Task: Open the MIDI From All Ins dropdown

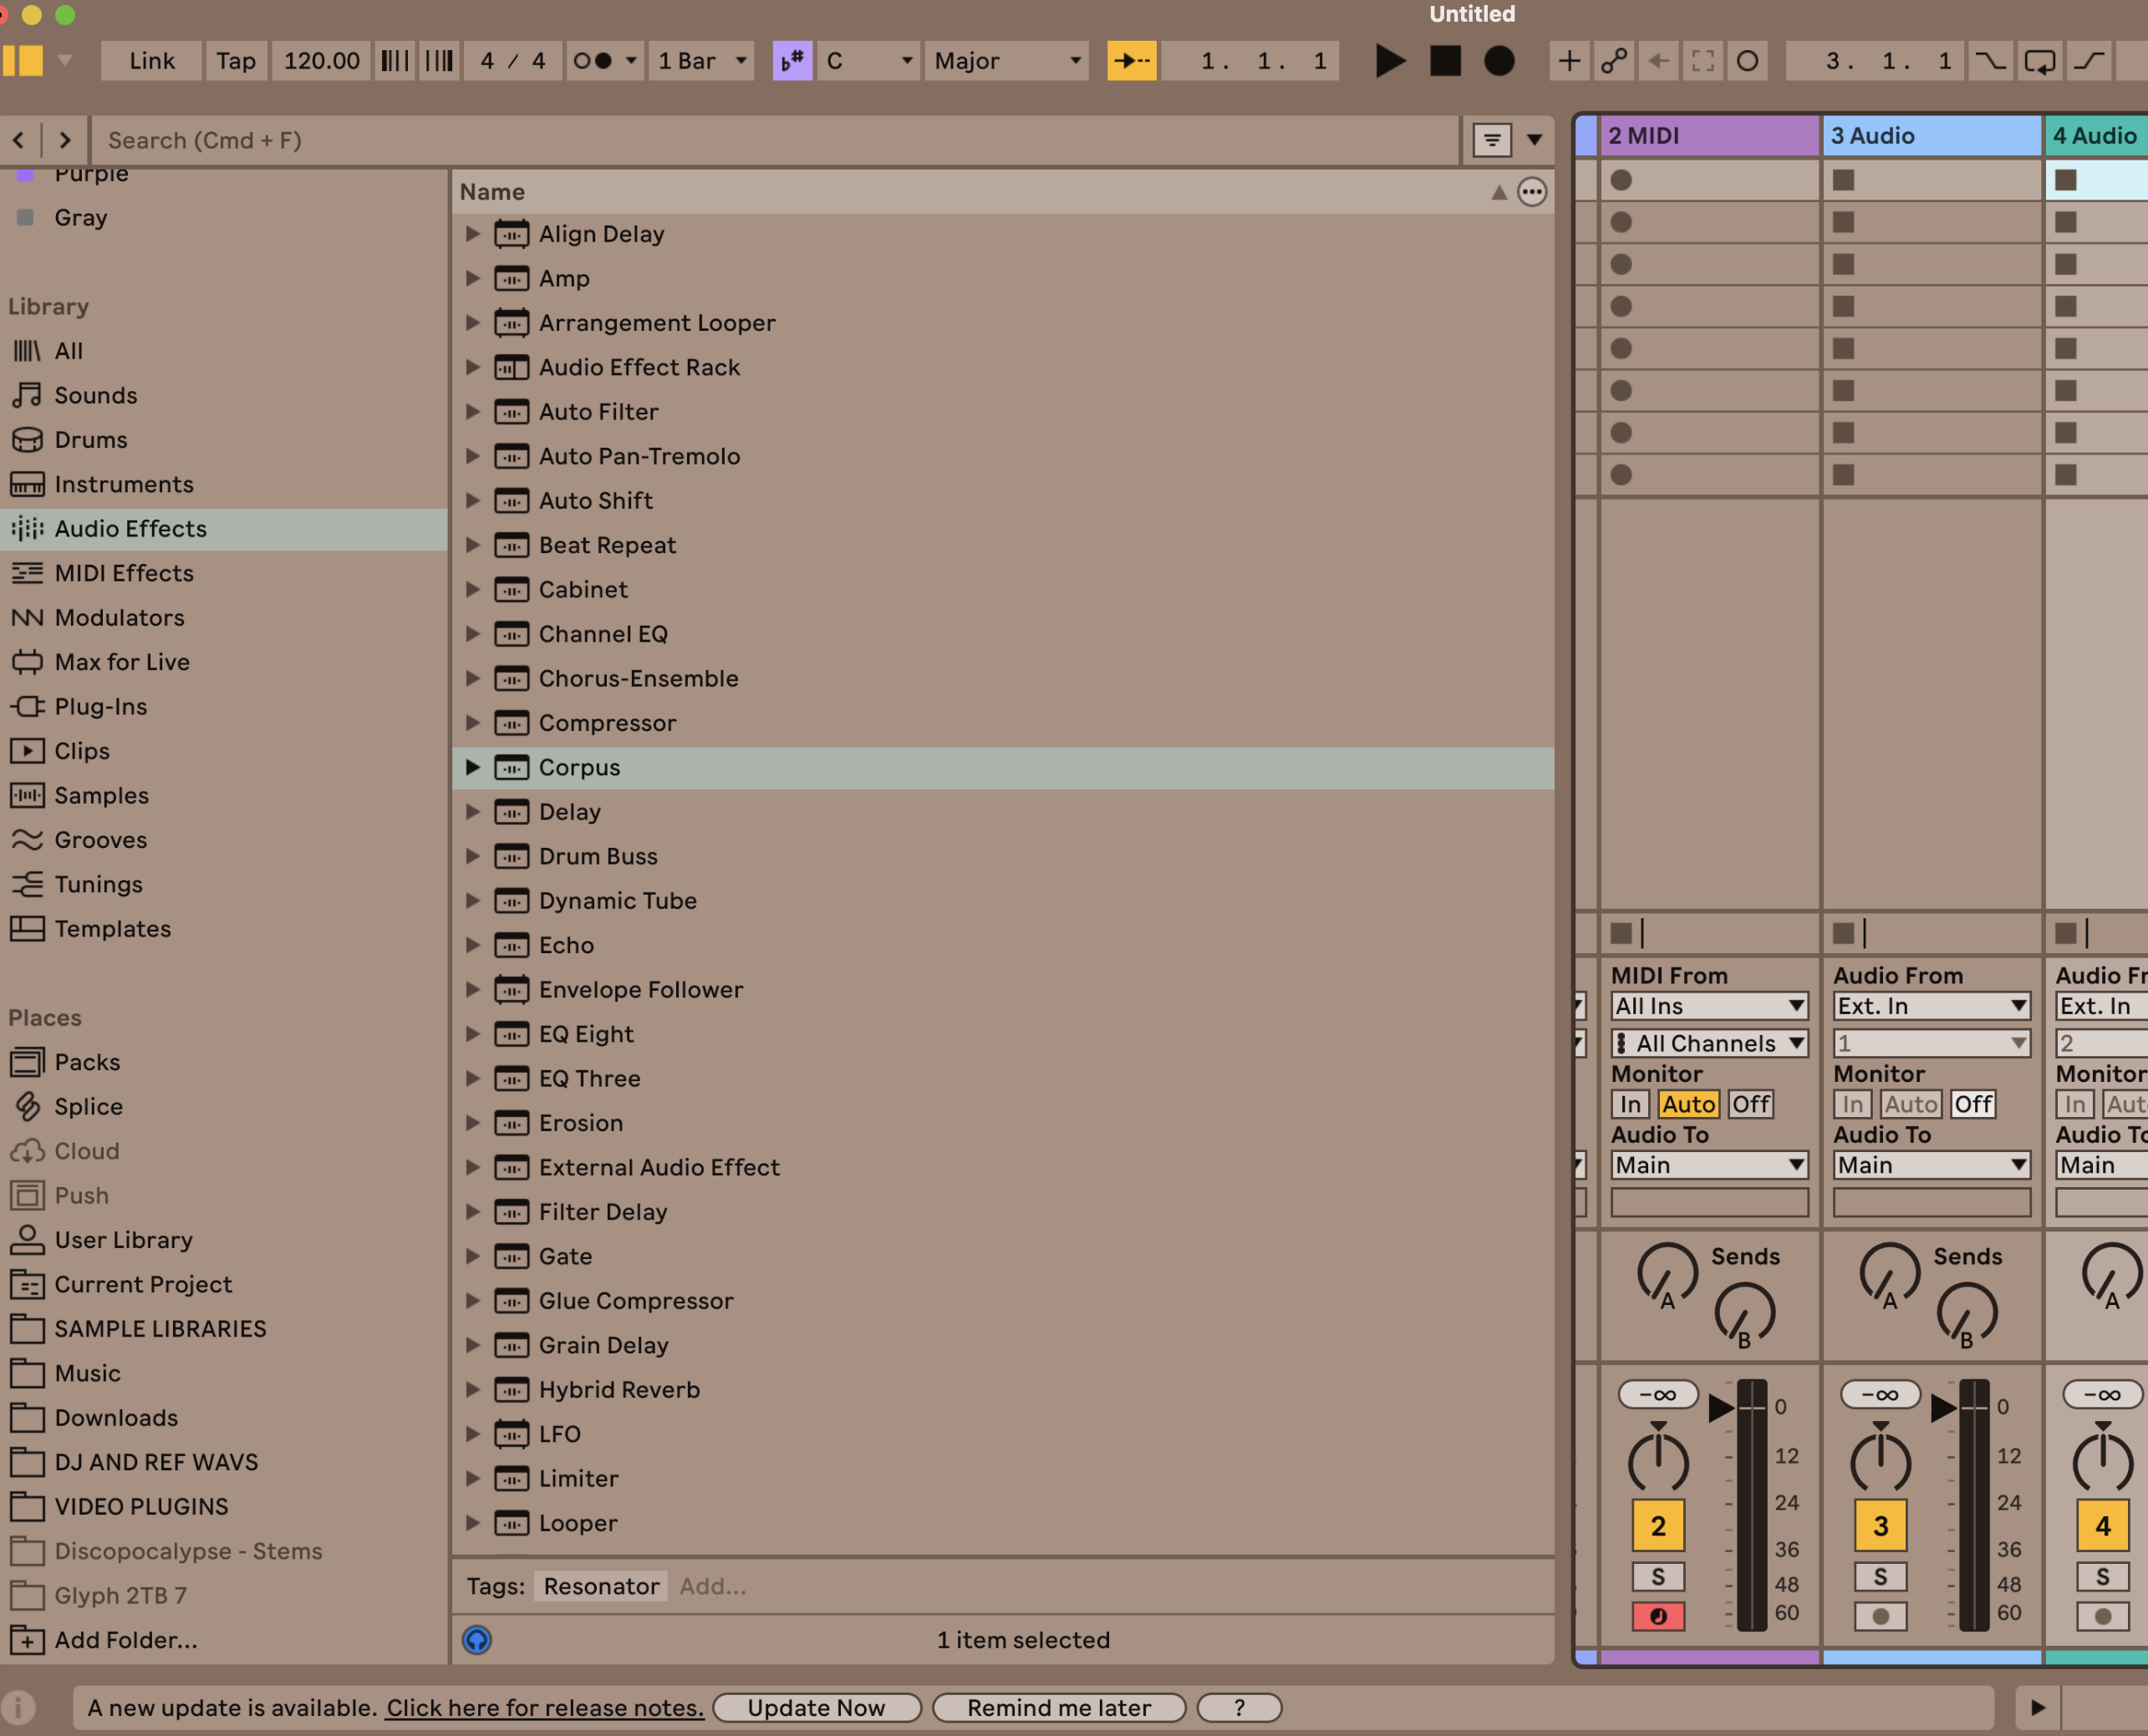Action: point(1709,1006)
